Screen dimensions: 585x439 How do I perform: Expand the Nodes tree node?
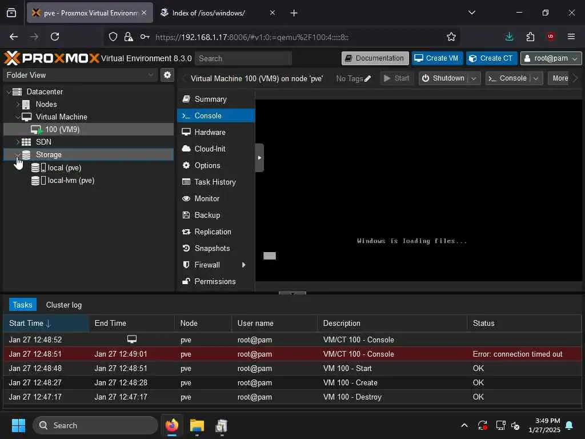pos(18,104)
